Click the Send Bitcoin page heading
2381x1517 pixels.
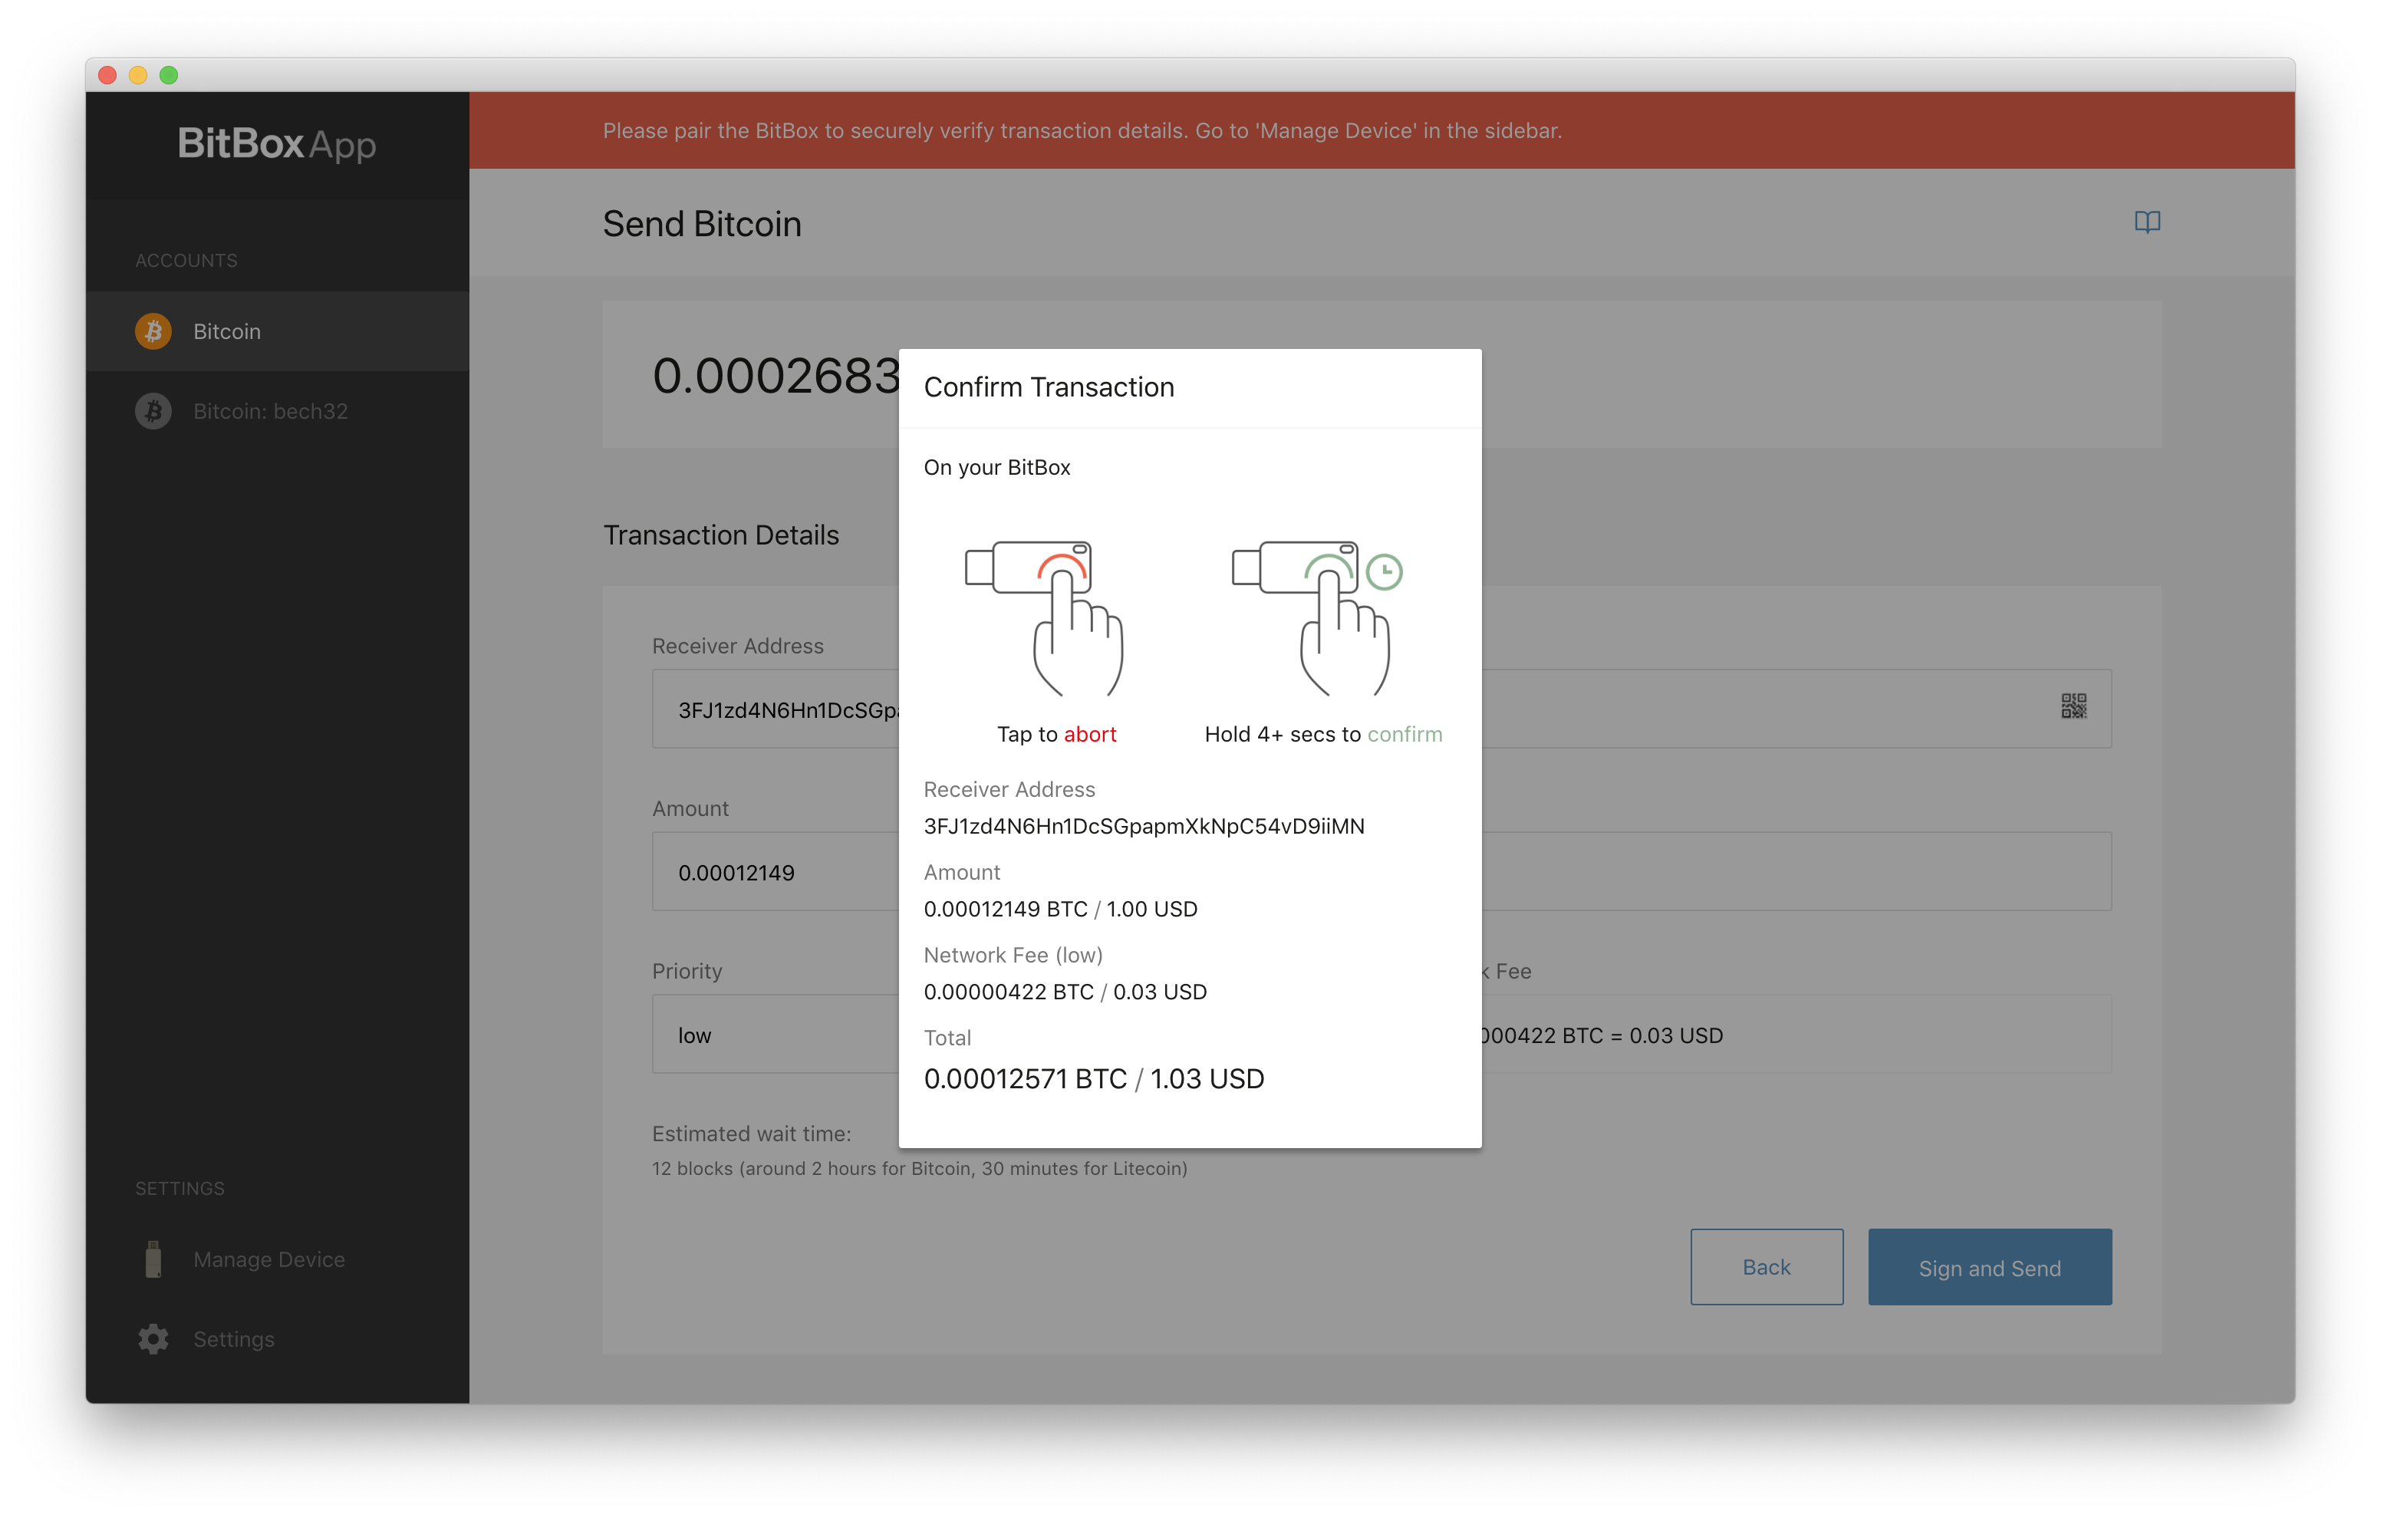tap(702, 223)
